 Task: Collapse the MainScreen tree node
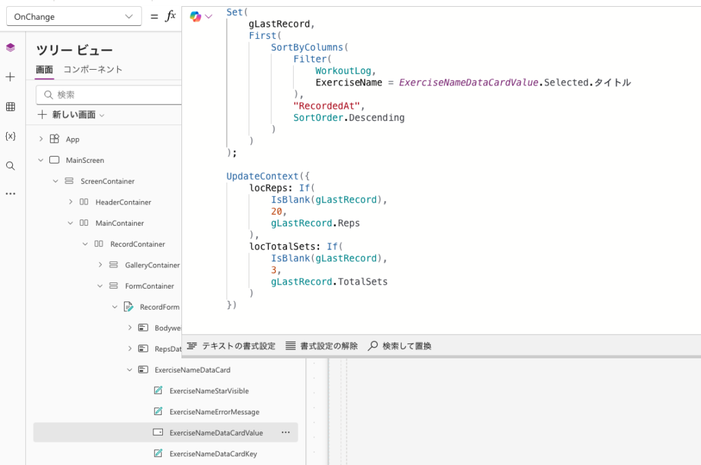pyautogui.click(x=40, y=160)
